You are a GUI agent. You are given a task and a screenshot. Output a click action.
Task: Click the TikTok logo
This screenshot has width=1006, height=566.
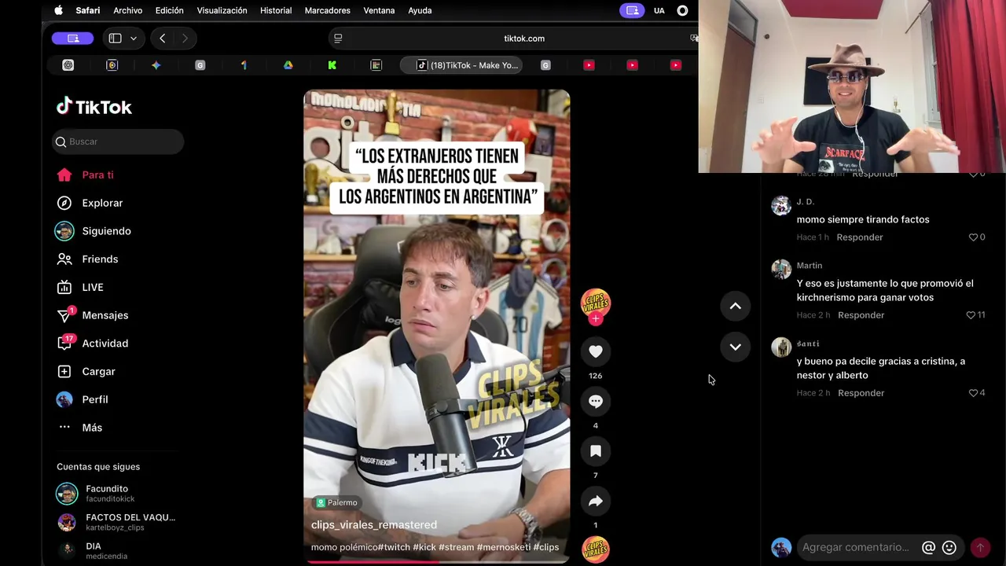point(94,107)
